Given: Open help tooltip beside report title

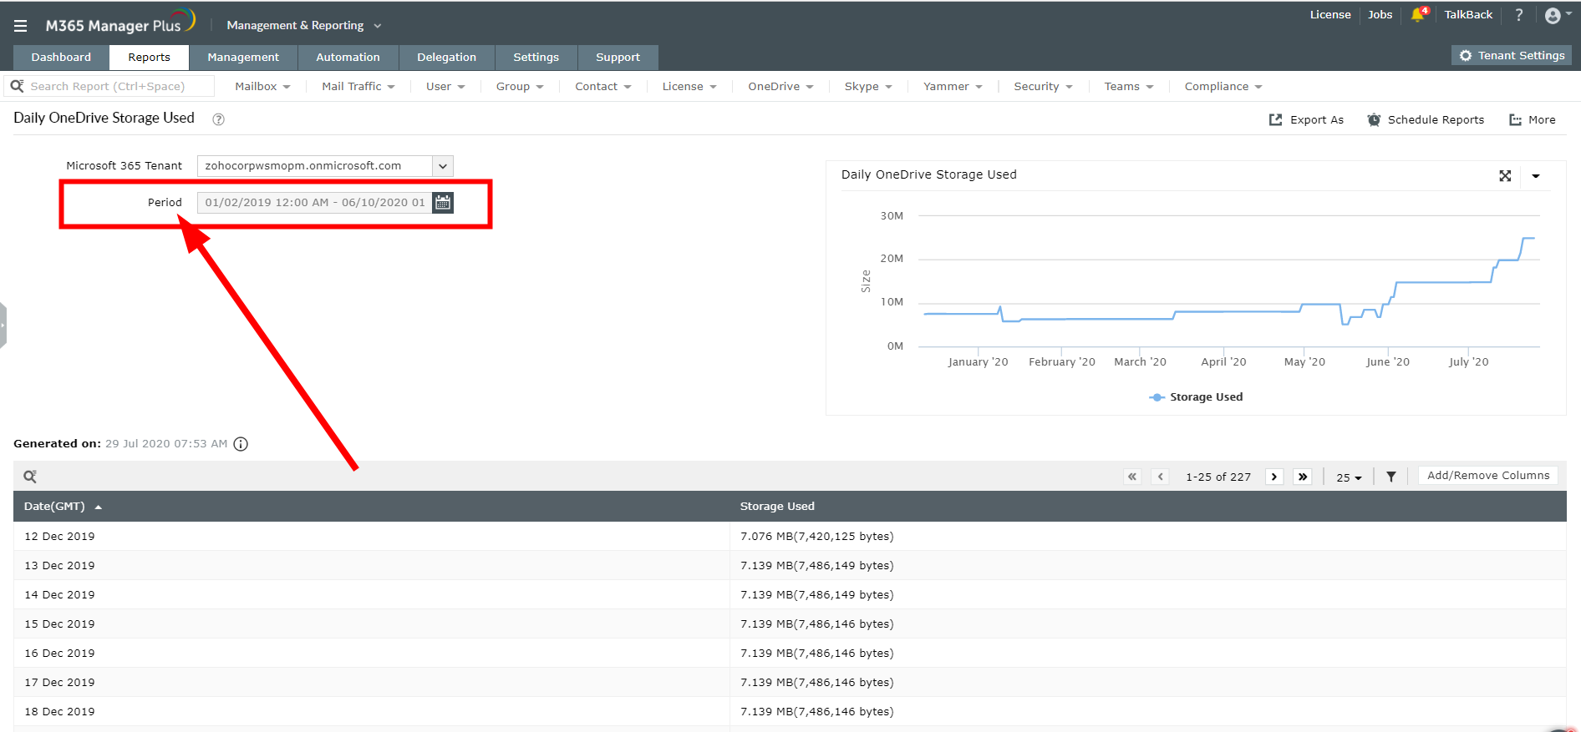Looking at the screenshot, I should click(x=218, y=119).
